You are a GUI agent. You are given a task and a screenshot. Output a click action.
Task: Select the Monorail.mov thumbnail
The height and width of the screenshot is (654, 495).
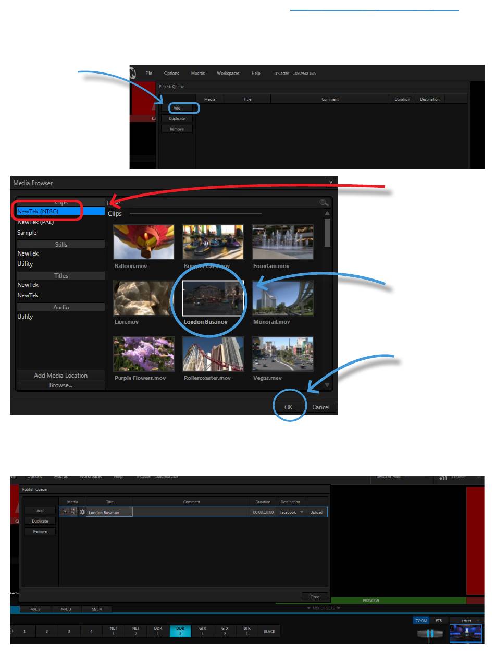pyautogui.click(x=282, y=298)
